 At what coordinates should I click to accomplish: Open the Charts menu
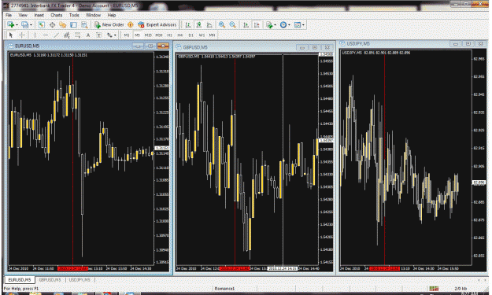[56, 15]
